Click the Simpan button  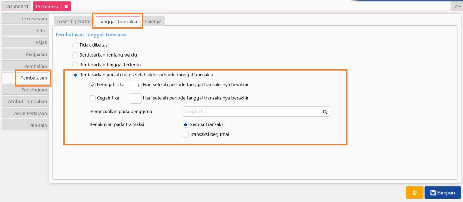click(x=443, y=192)
